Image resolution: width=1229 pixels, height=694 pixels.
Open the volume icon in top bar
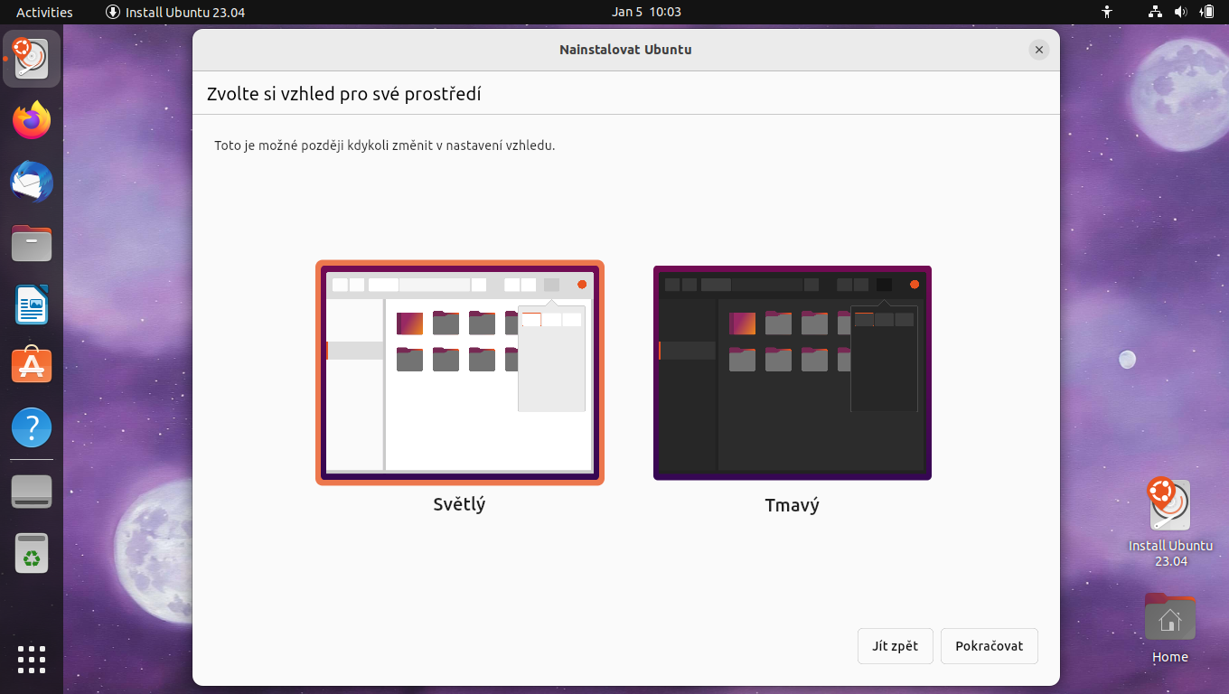tap(1180, 12)
